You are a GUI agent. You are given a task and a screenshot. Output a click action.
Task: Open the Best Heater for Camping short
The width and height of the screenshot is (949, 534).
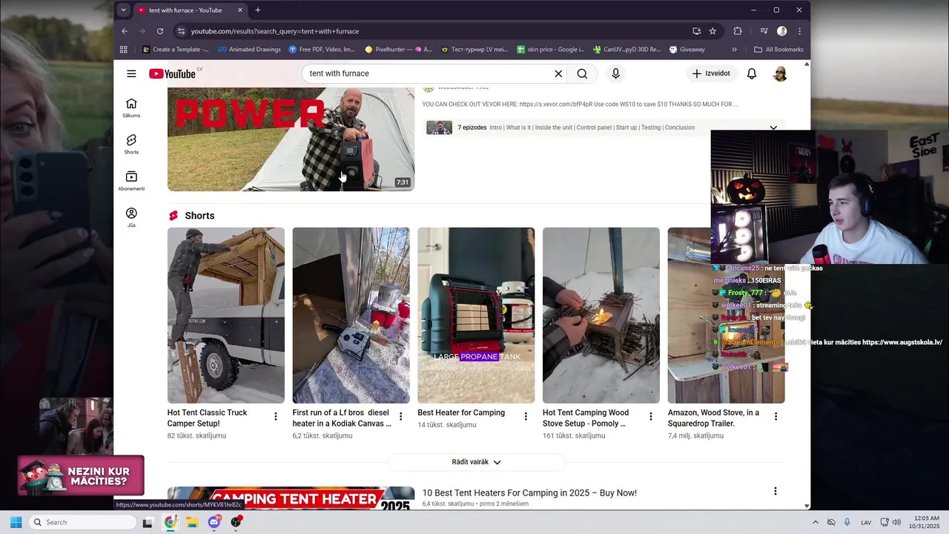pos(476,315)
